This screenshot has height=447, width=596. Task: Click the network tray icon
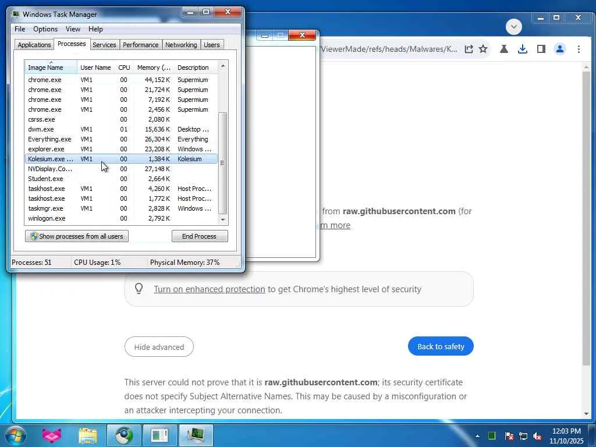(x=523, y=436)
